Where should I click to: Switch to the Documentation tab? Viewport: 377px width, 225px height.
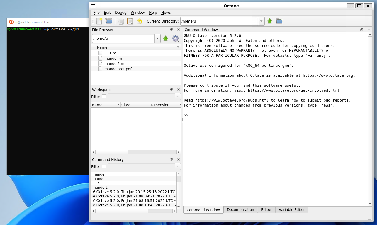(x=240, y=209)
